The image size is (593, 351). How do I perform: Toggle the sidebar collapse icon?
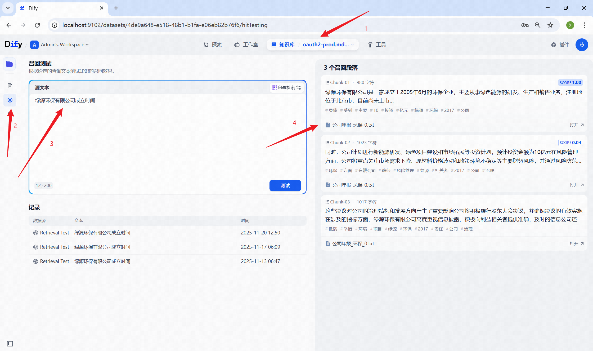10,344
